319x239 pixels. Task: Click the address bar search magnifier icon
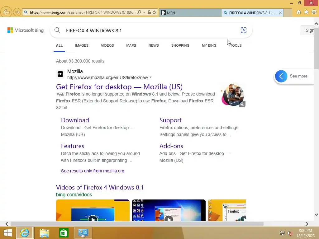(139, 12)
